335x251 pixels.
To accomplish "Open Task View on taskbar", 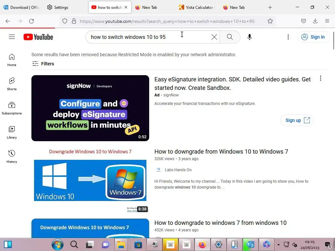I will click(90, 244).
